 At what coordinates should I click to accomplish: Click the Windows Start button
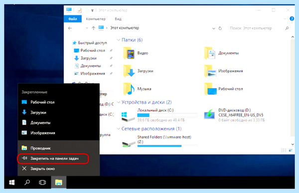click(x=12, y=183)
